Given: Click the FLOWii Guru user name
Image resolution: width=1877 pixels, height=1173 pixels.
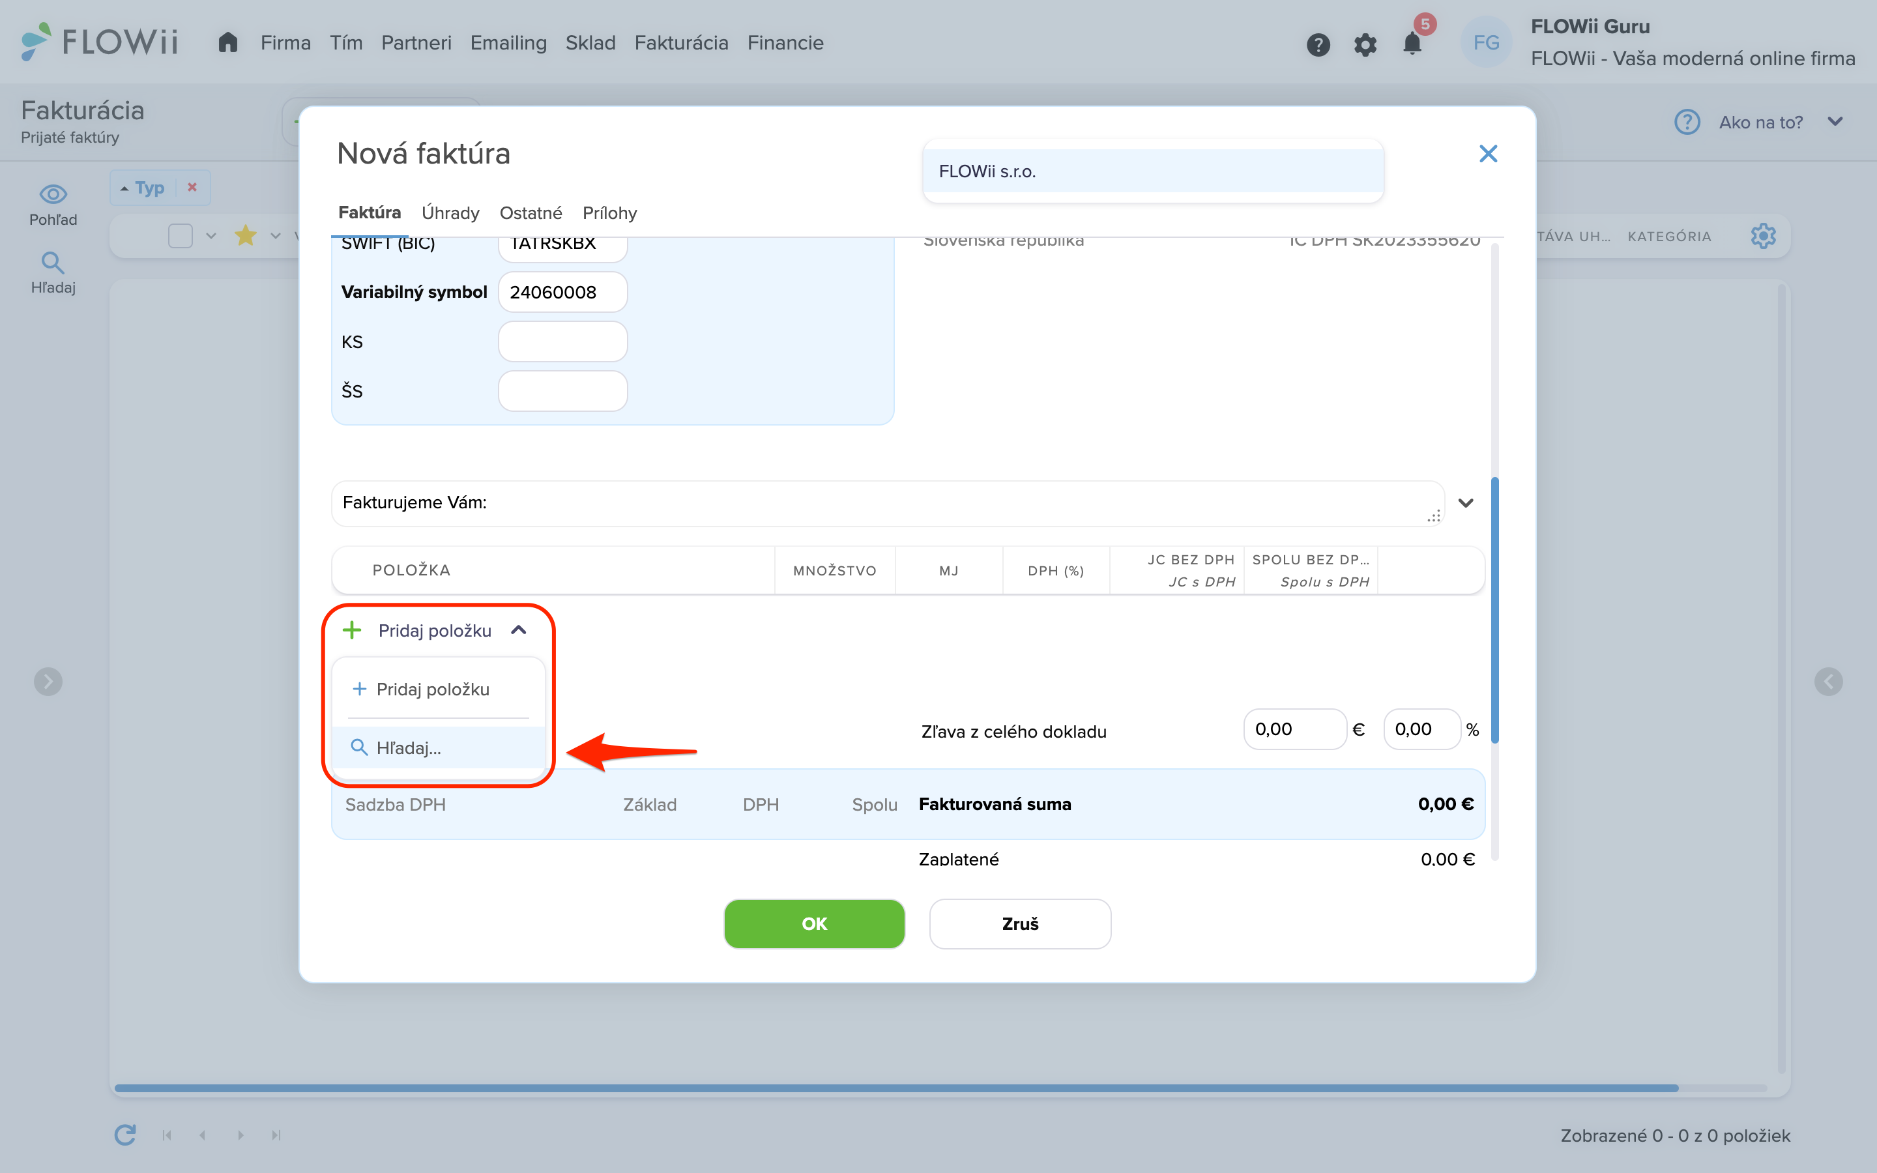Looking at the screenshot, I should [x=1590, y=26].
